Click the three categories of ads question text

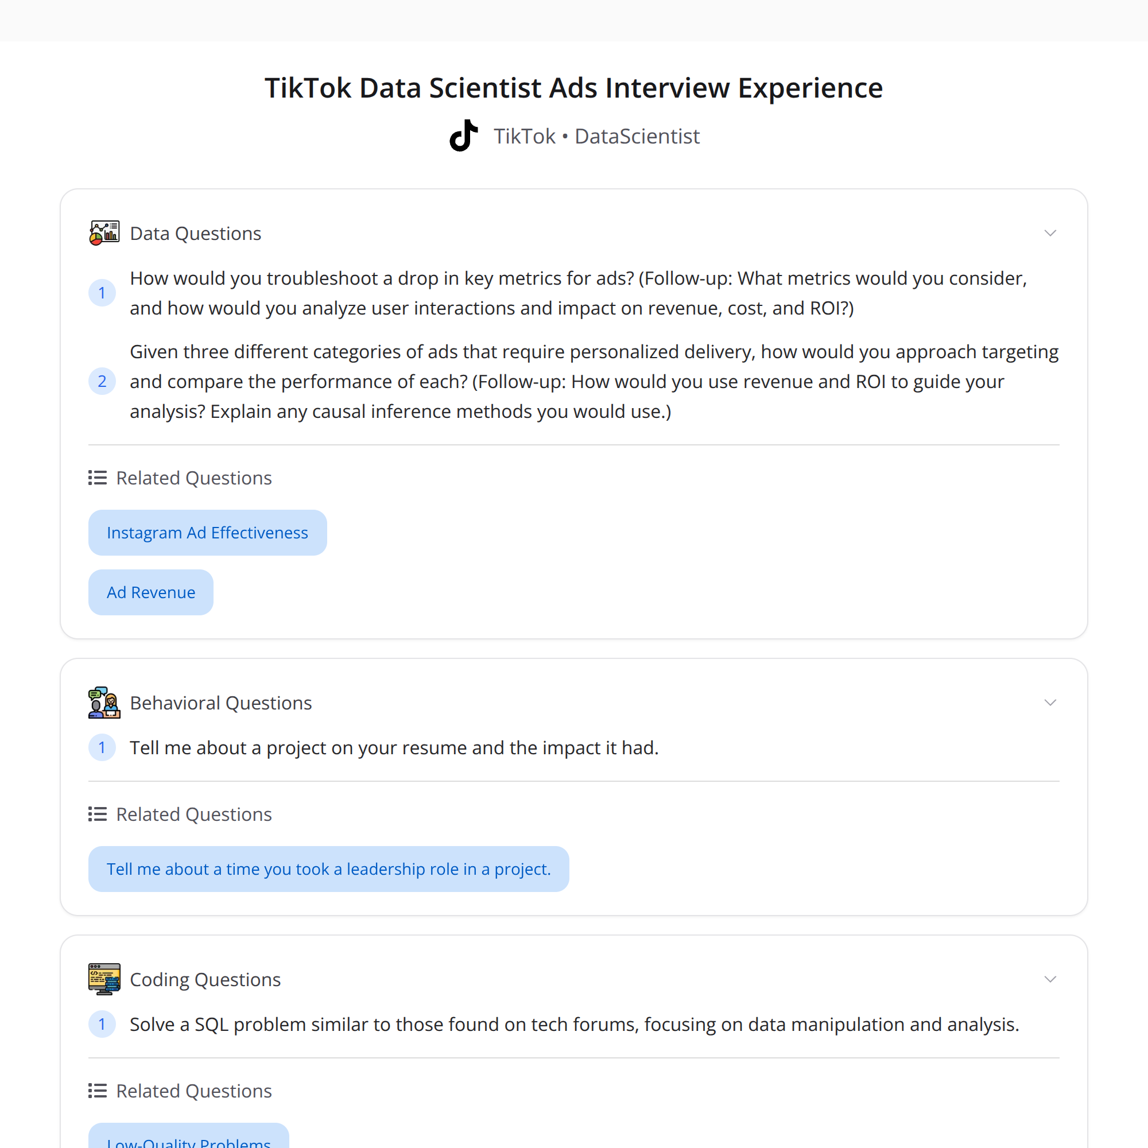click(594, 382)
